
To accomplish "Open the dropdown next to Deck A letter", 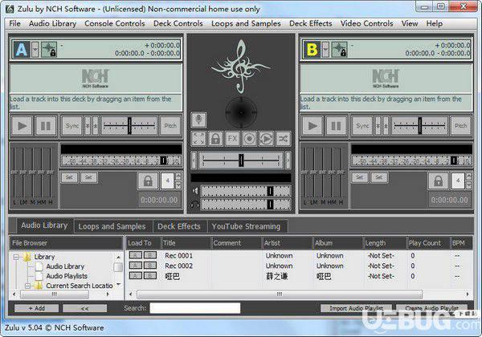I will pyautogui.click(x=35, y=50).
